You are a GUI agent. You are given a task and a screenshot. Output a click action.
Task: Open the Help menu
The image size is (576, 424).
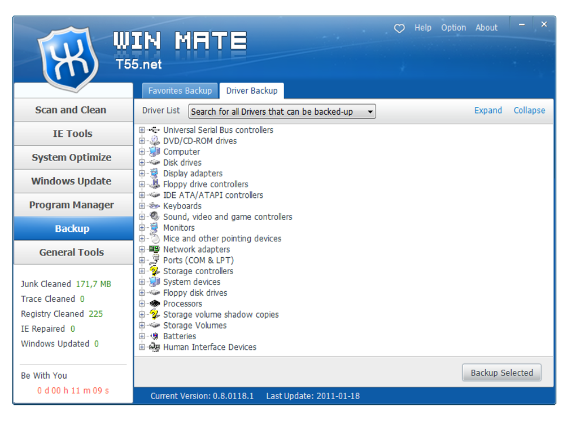pyautogui.click(x=423, y=28)
